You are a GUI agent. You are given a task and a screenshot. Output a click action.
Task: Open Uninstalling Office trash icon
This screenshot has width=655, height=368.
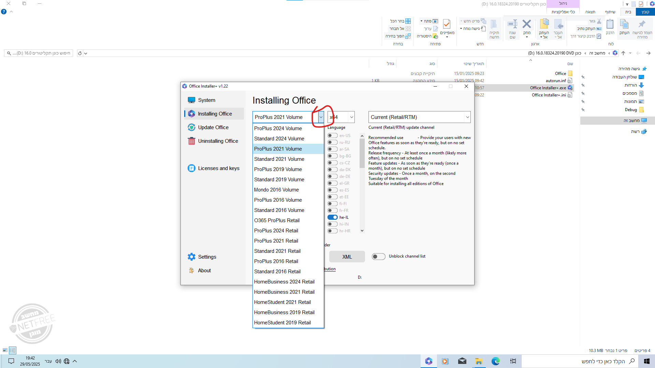coord(191,141)
